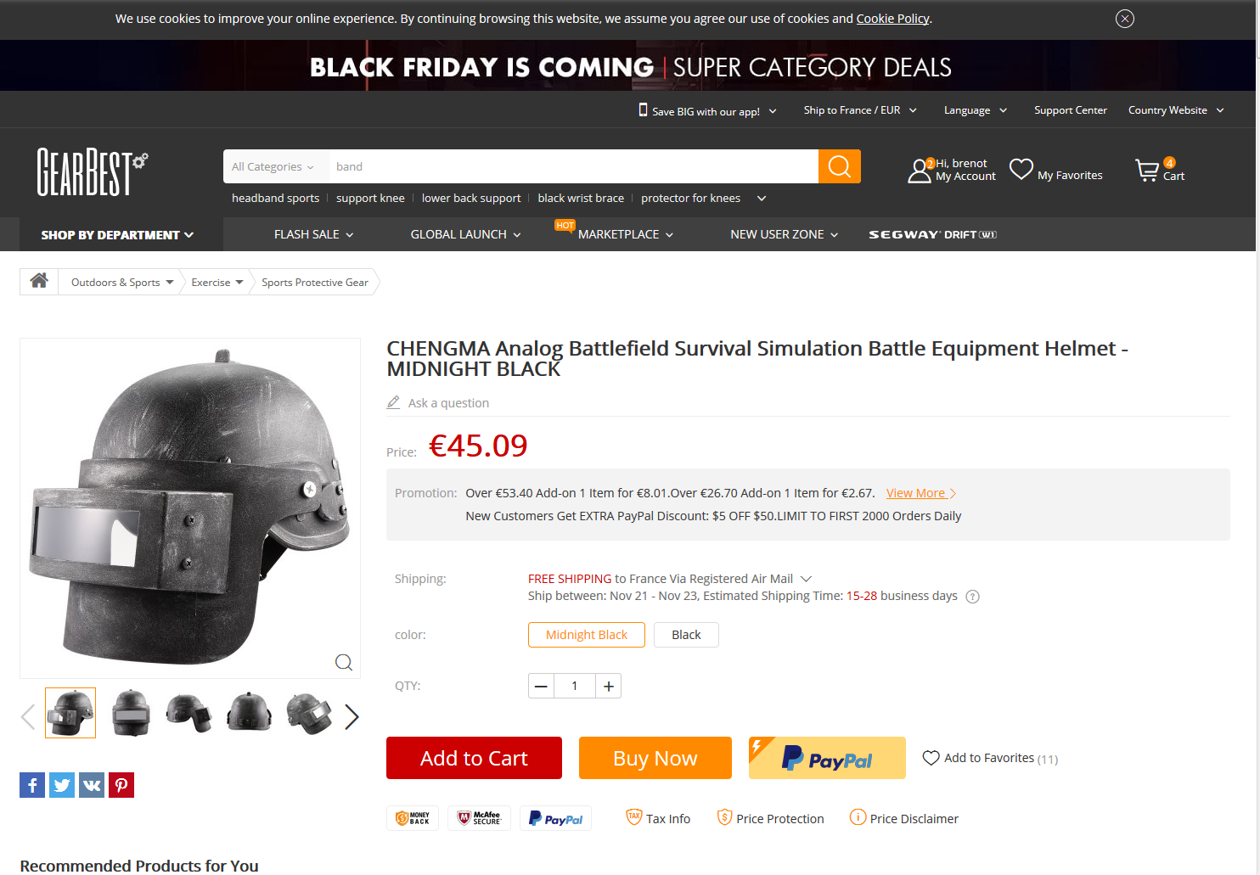Share product on Pinterest
Screen dimensions: 1260x875
click(121, 785)
